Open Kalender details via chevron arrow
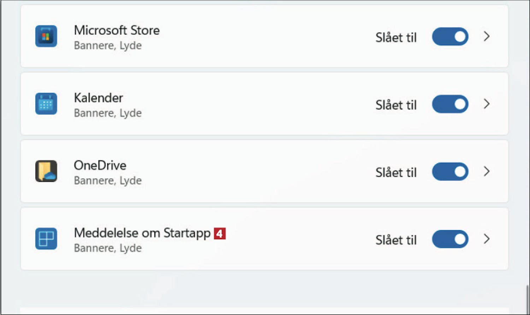 [x=487, y=104]
